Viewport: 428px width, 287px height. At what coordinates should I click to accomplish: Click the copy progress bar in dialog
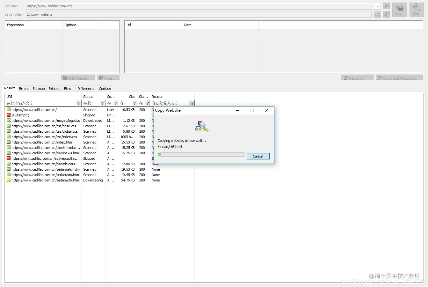(201, 154)
